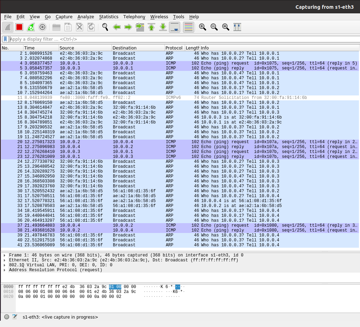Click the start capture shark fin icon
Viewport: 360px width, 327px height.
click(8, 27)
